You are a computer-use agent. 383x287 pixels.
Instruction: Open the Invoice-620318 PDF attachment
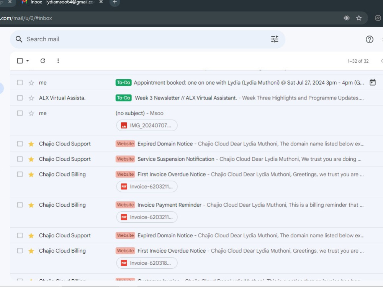click(x=147, y=263)
